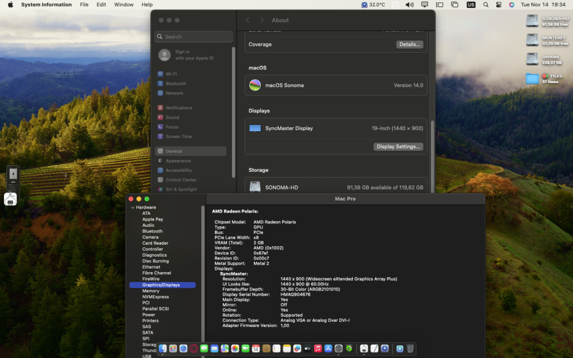The height and width of the screenshot is (358, 573).
Task: Go forward in System Settings toolbar
Action: (x=262, y=20)
